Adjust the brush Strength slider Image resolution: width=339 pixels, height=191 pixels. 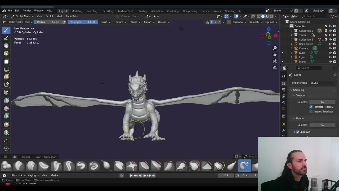click(83, 22)
